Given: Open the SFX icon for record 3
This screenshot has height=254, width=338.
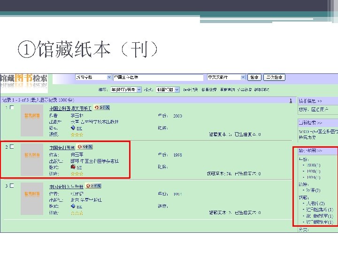Looking at the screenshot, I should (93, 186).
